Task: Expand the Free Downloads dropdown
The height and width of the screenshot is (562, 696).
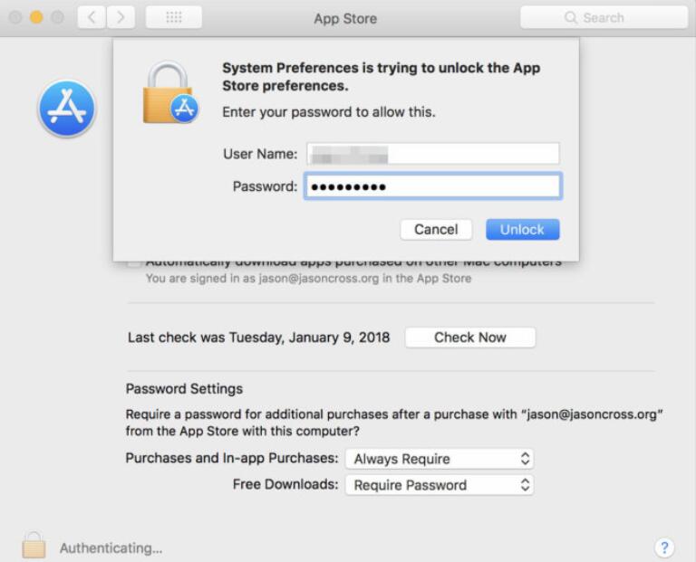Action: (439, 485)
